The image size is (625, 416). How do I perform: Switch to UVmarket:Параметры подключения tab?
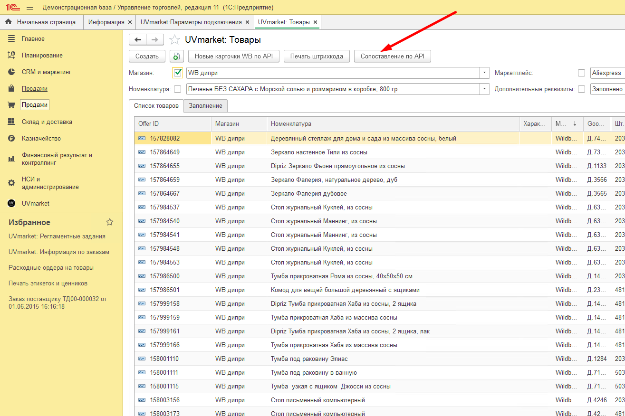[x=191, y=22]
